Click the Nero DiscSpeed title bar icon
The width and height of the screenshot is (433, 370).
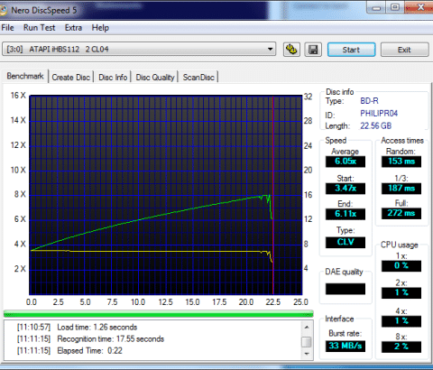click(3, 10)
